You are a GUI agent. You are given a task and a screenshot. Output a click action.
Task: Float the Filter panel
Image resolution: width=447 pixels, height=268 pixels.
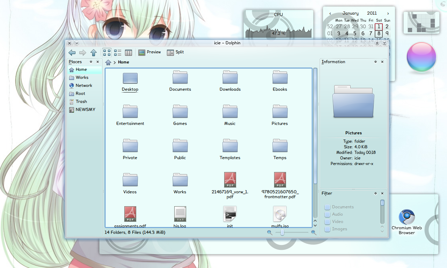coord(376,193)
